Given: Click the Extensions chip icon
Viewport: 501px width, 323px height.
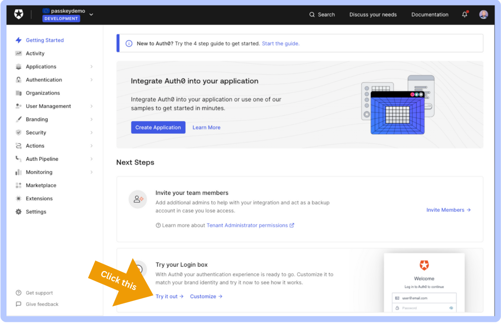Looking at the screenshot, I should click(x=18, y=198).
